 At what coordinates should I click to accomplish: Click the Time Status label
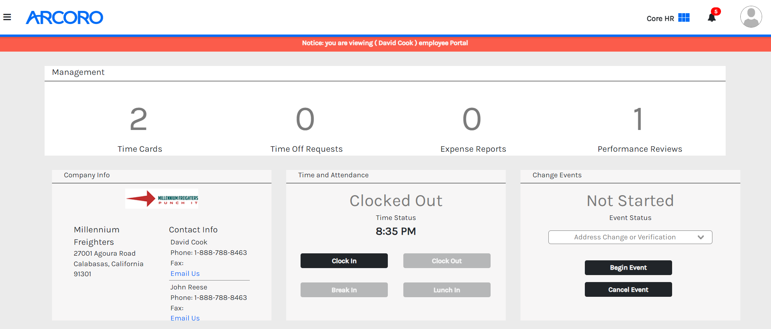click(x=396, y=218)
